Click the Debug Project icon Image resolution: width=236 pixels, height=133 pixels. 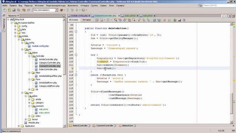point(83,10)
